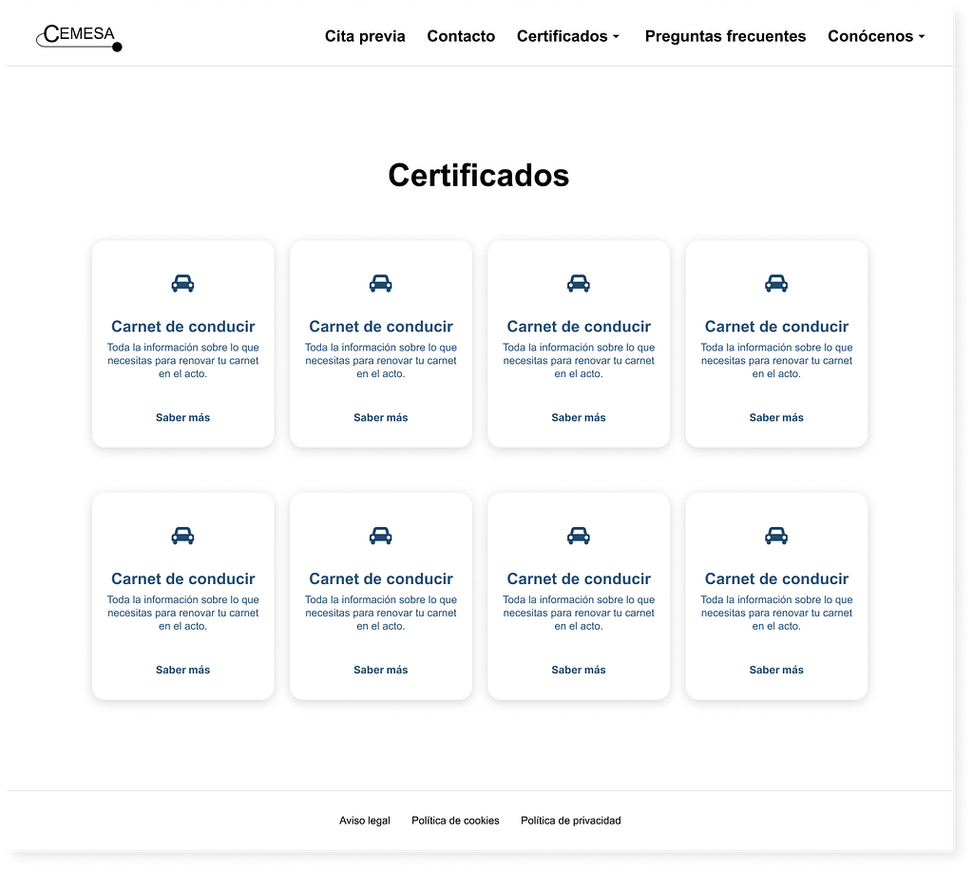973x870 pixels.
Task: Open the Política de cookies footer link
Action: point(455,821)
